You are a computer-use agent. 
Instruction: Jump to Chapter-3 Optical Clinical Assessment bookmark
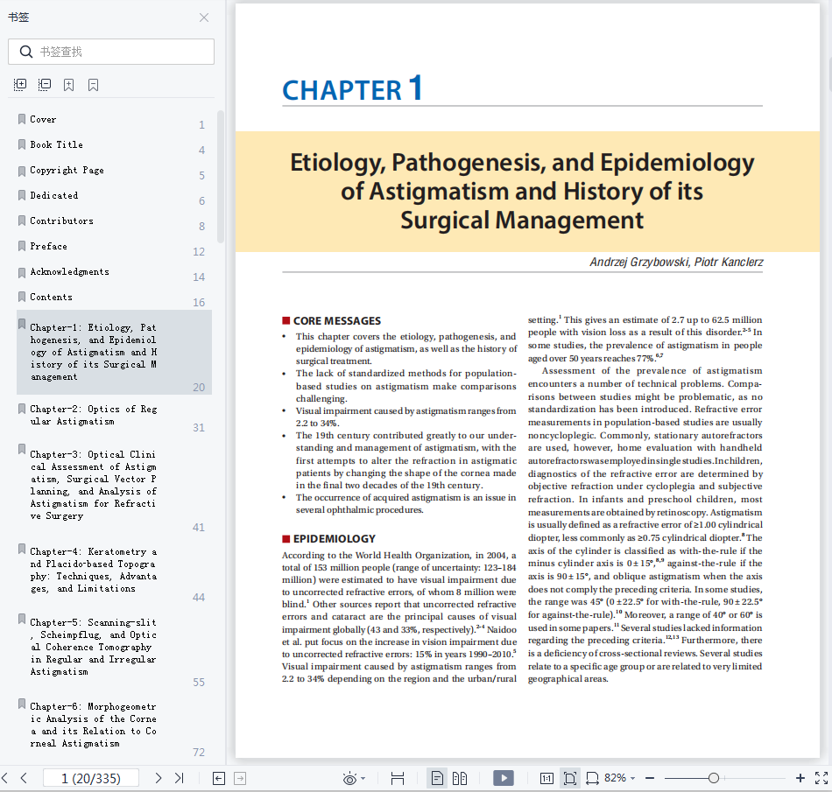[94, 485]
